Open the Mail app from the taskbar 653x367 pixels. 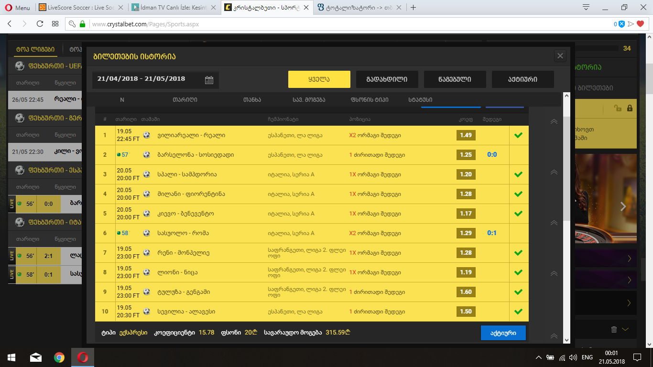pyautogui.click(x=36, y=357)
